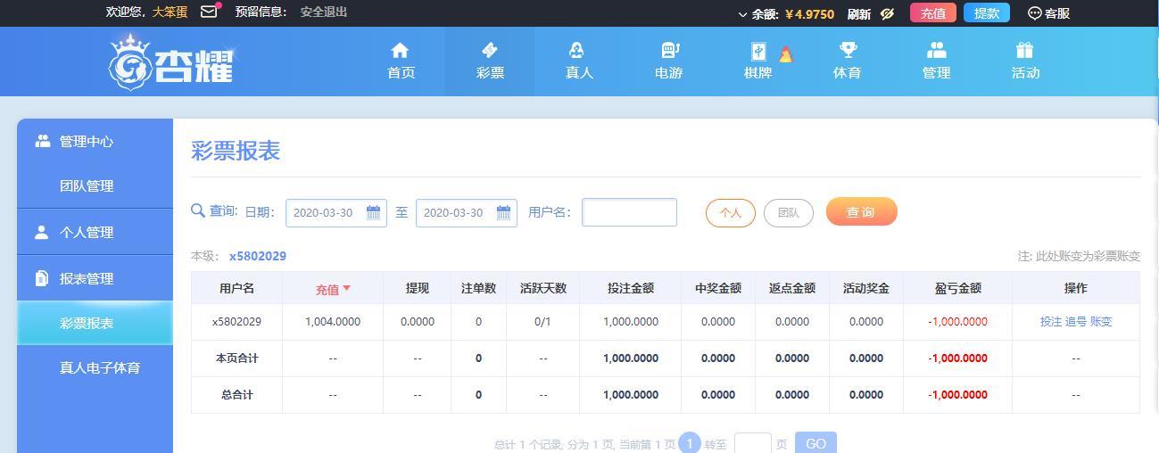Screen dimensions: 1159x453
Task: Focus the 用户名 input field
Action: click(x=629, y=212)
